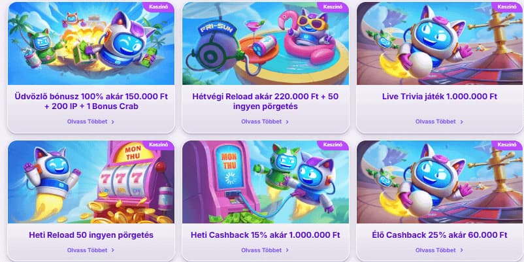The width and height of the screenshot is (524, 262).
Task: Select the 777 slot machine banner image
Action: pos(91,182)
